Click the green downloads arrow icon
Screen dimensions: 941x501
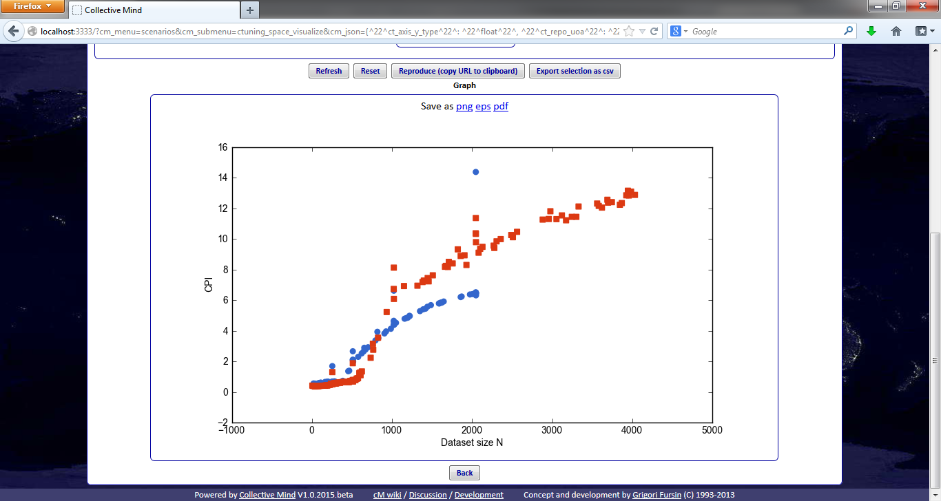[871, 32]
